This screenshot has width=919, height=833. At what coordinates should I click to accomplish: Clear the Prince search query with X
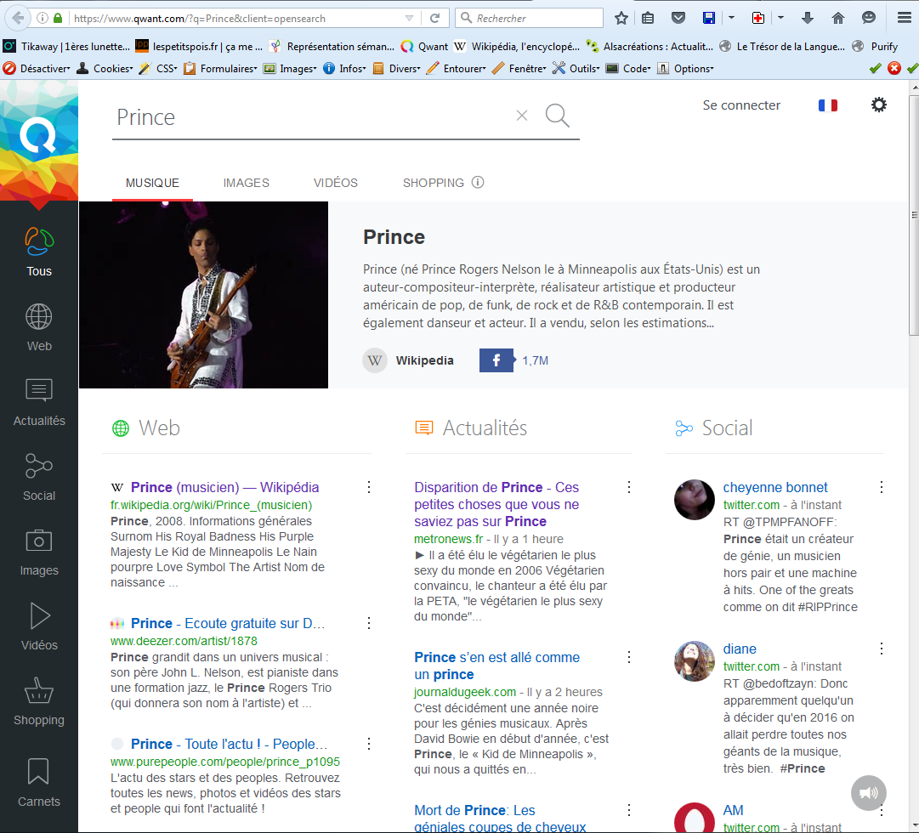tap(522, 116)
